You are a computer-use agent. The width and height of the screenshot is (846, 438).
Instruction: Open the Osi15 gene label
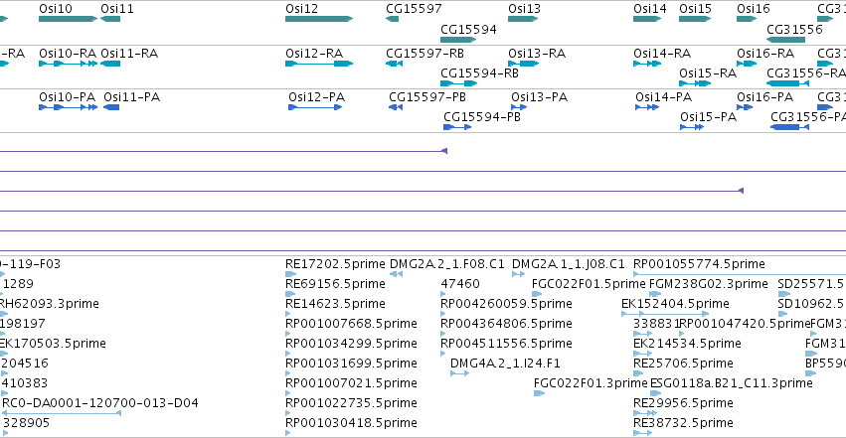pyautogui.click(x=696, y=9)
